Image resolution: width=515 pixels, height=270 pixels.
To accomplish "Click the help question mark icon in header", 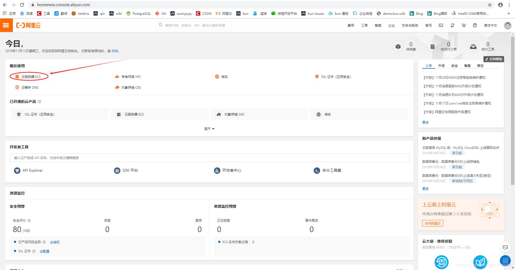I will pos(475,25).
